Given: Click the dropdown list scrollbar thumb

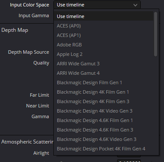Looking at the screenshot, I should [x=155, y=34].
